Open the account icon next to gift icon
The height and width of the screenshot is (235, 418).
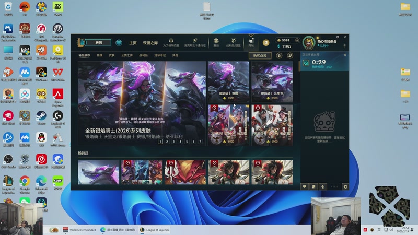[x=290, y=55]
